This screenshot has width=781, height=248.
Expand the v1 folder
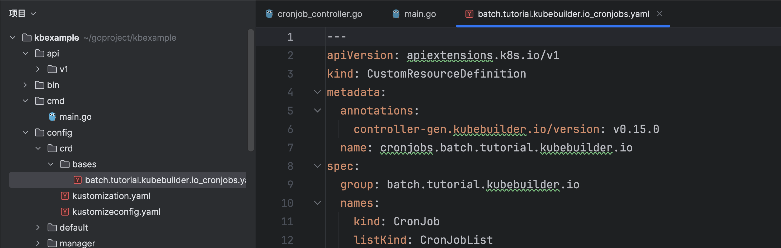click(x=38, y=69)
